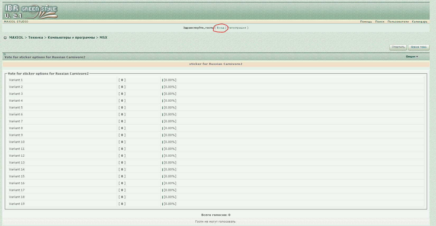Image resolution: width=436 pixels, height=226 pixels.
Task: Go to the Пользователи page
Action: pyautogui.click(x=398, y=22)
